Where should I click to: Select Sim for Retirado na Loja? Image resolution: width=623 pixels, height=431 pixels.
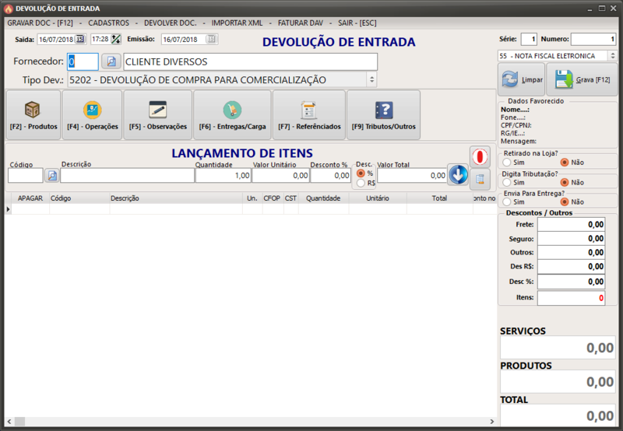[507, 163]
